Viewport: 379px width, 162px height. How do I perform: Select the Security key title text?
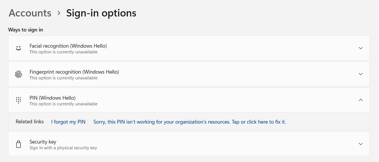coord(43,142)
